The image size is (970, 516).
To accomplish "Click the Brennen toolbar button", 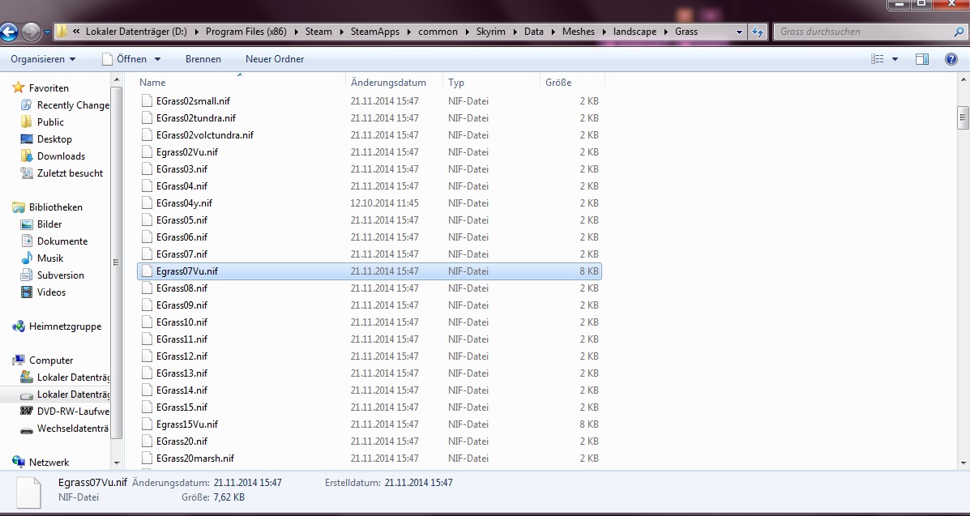I will click(x=203, y=59).
